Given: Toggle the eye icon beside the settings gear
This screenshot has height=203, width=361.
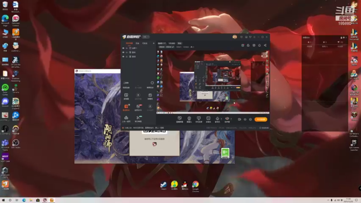Looking at the screenshot, I should (x=245, y=120).
